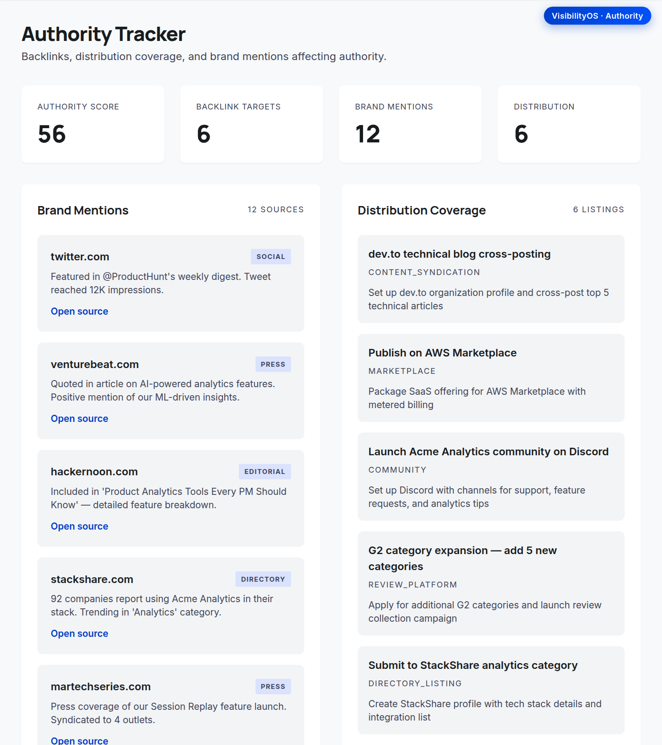This screenshot has height=745, width=662.
Task: Click the 12 brand mentions value
Action: click(367, 134)
